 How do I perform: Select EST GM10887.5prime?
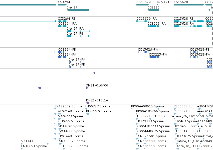(x=72, y=141)
